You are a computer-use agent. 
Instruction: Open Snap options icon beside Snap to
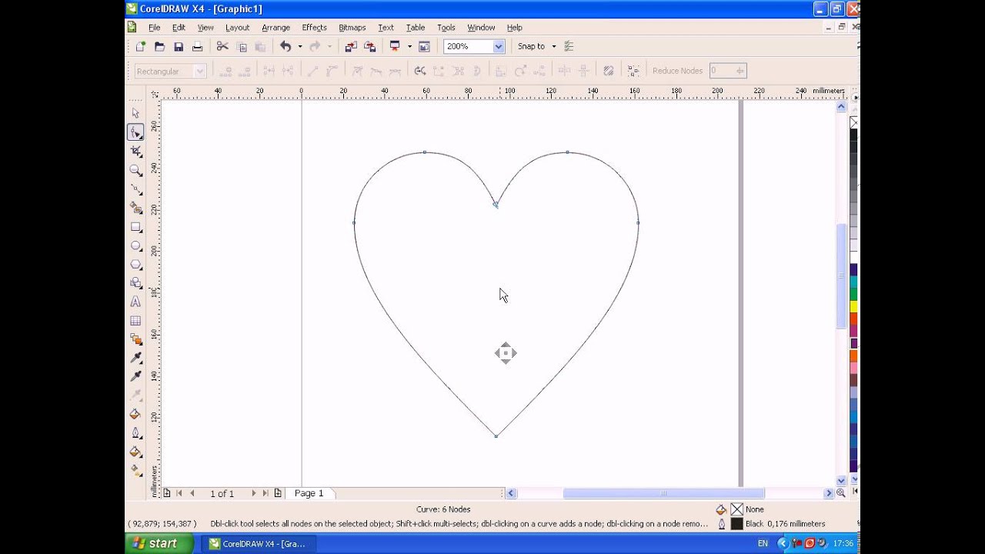(x=569, y=46)
